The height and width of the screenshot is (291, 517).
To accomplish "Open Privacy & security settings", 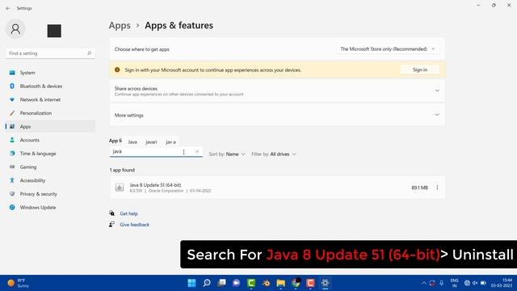I will click(x=50, y=194).
